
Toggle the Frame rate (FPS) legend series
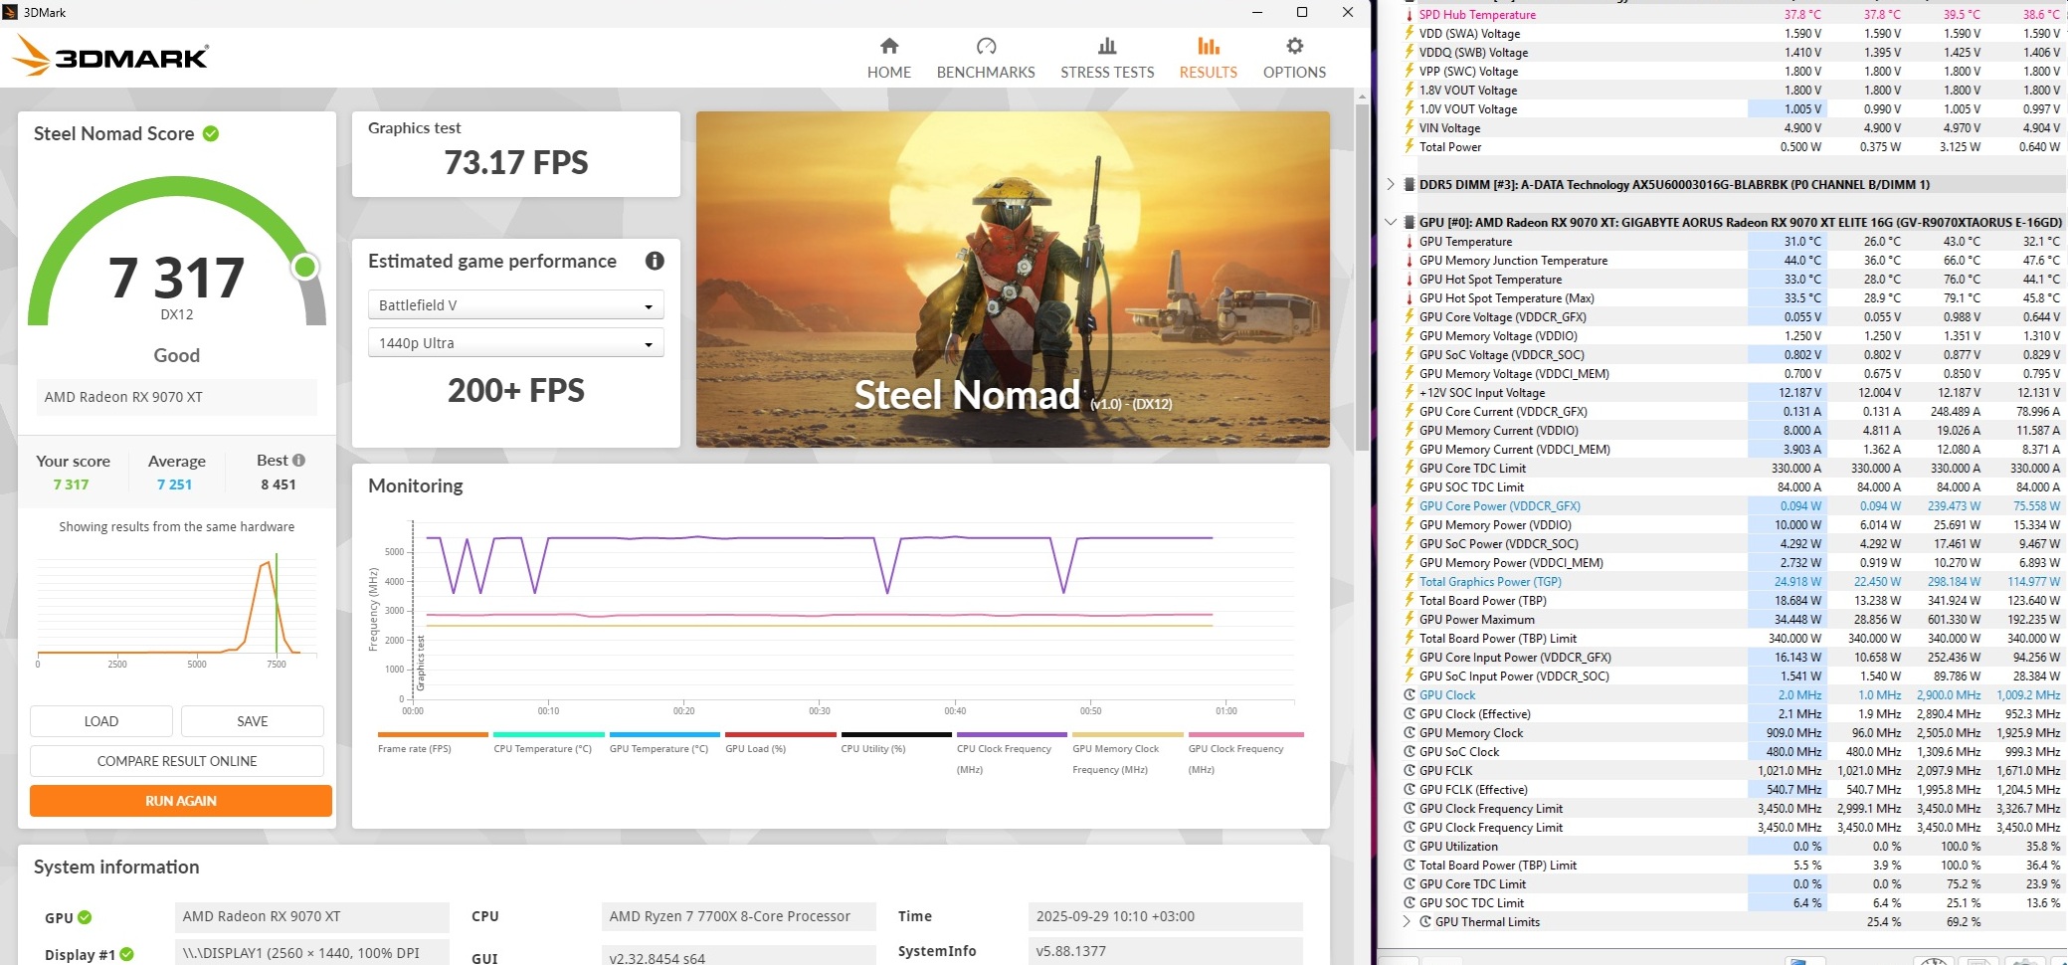tap(433, 742)
